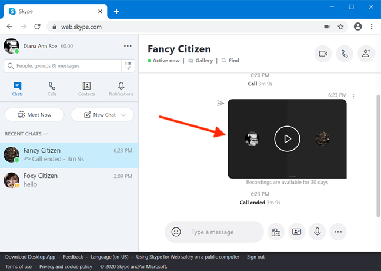The height and width of the screenshot is (271, 381).
Task: View site security lock info
Action: coord(55,27)
